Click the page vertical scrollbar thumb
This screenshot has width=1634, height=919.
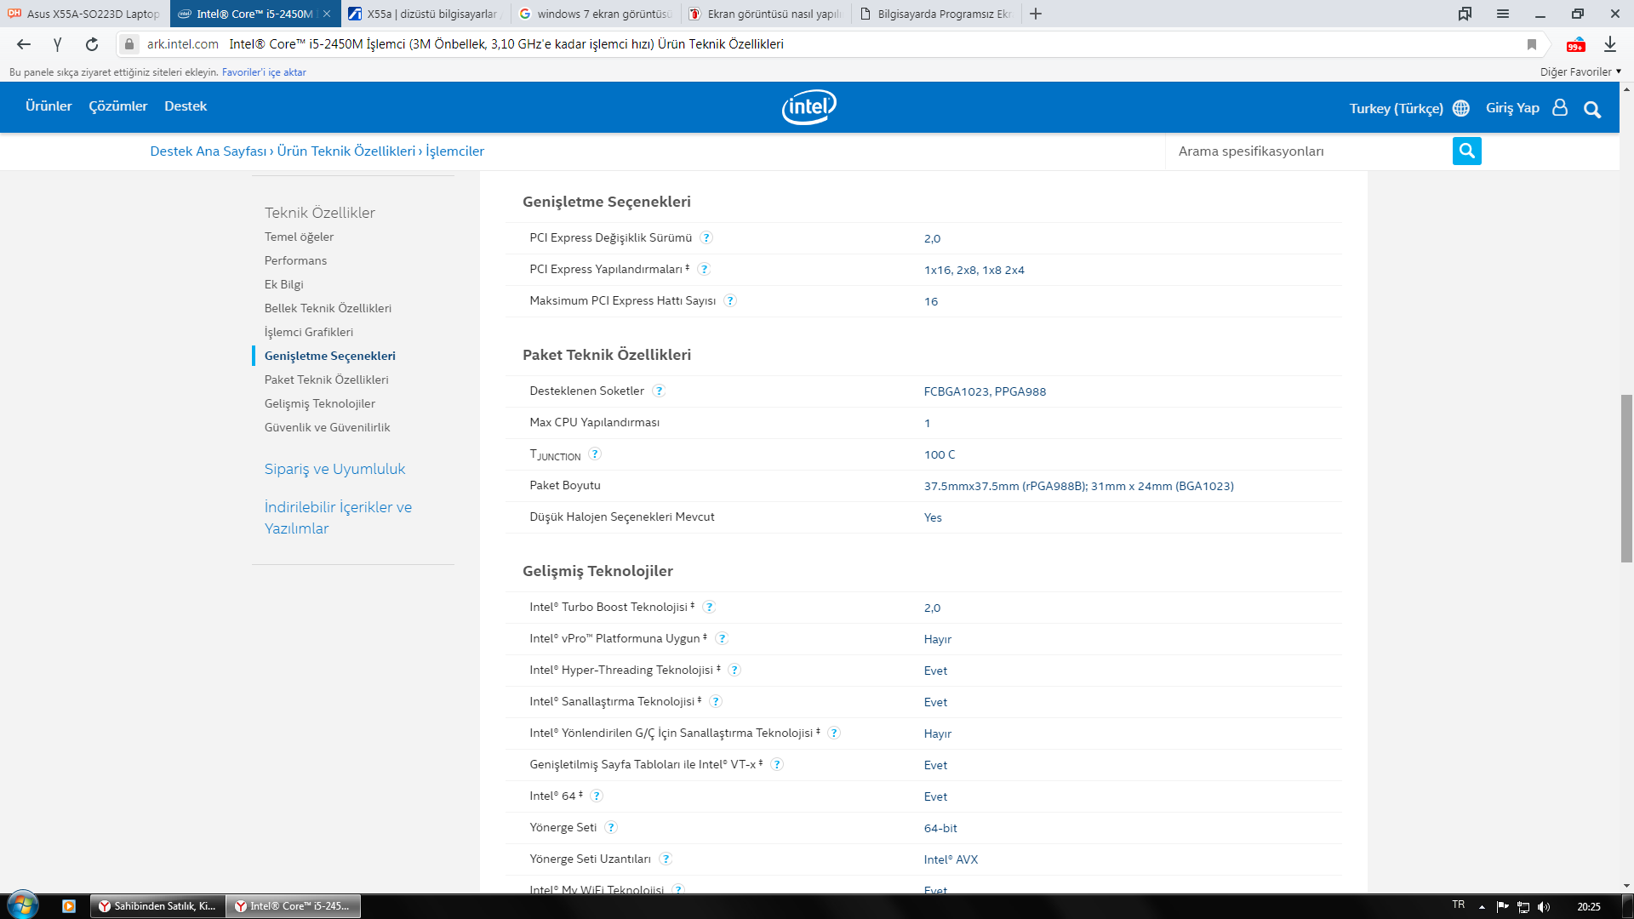tap(1626, 478)
